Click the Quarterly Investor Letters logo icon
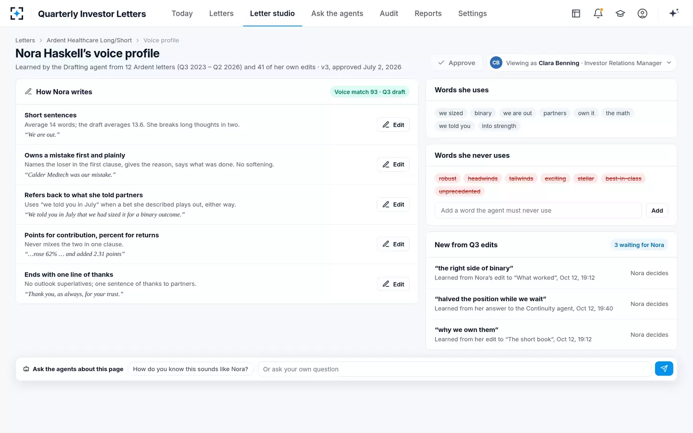 tap(17, 13)
